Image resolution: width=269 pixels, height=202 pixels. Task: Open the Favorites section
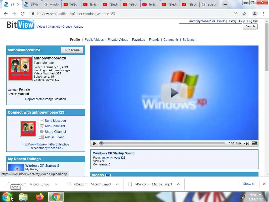pyautogui.click(x=138, y=40)
